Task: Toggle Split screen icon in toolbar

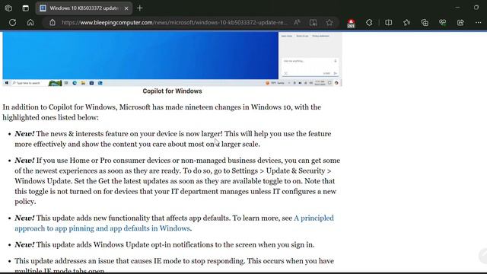Action: (x=389, y=22)
